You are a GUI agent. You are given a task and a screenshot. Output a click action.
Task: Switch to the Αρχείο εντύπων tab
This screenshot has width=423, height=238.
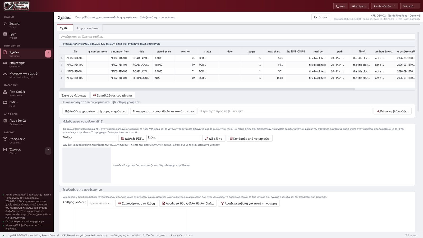point(88,28)
